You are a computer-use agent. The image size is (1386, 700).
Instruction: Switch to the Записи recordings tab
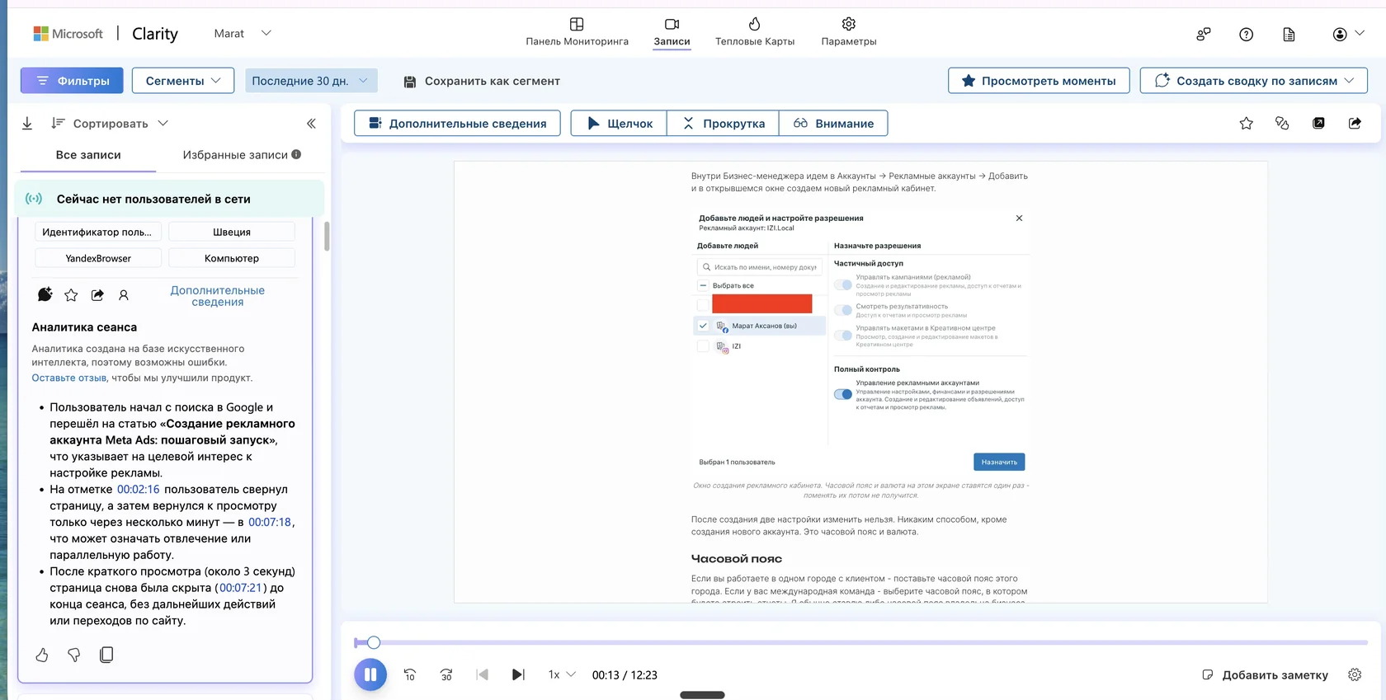tap(672, 32)
